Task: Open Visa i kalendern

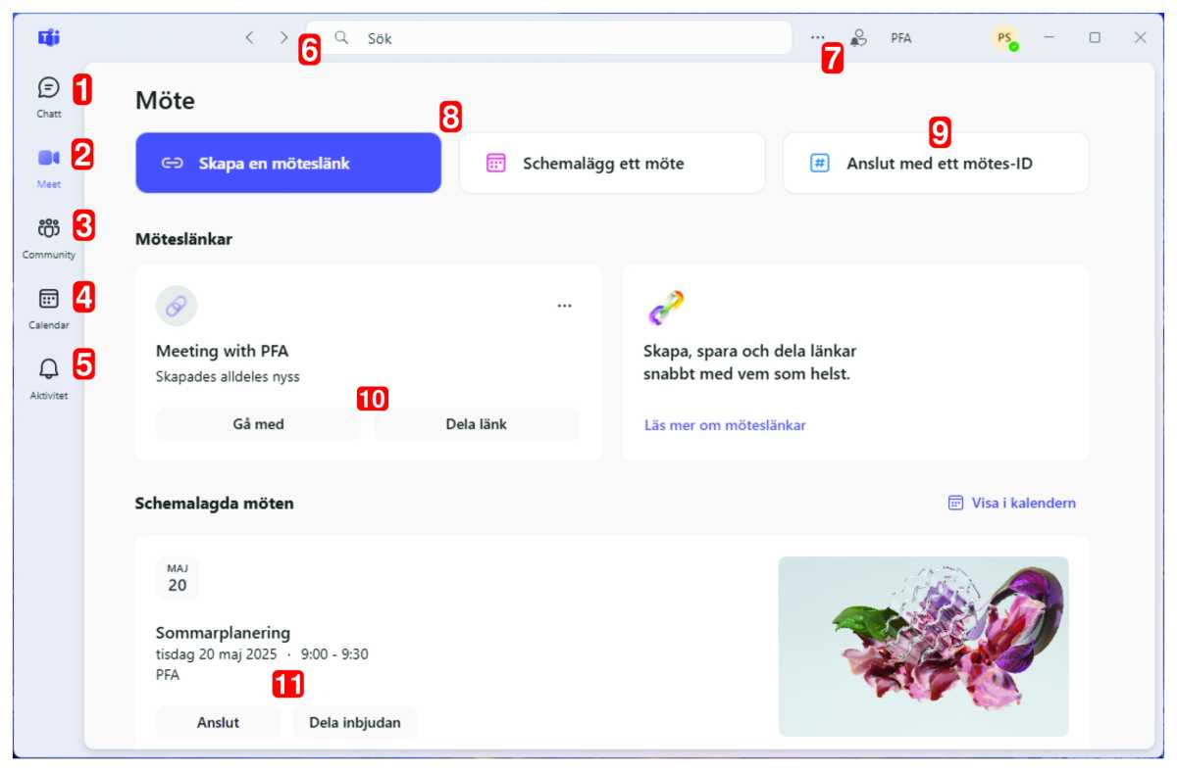Action: [1010, 503]
